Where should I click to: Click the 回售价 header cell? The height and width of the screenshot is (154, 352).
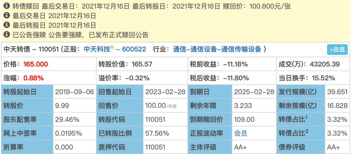coord(120,106)
